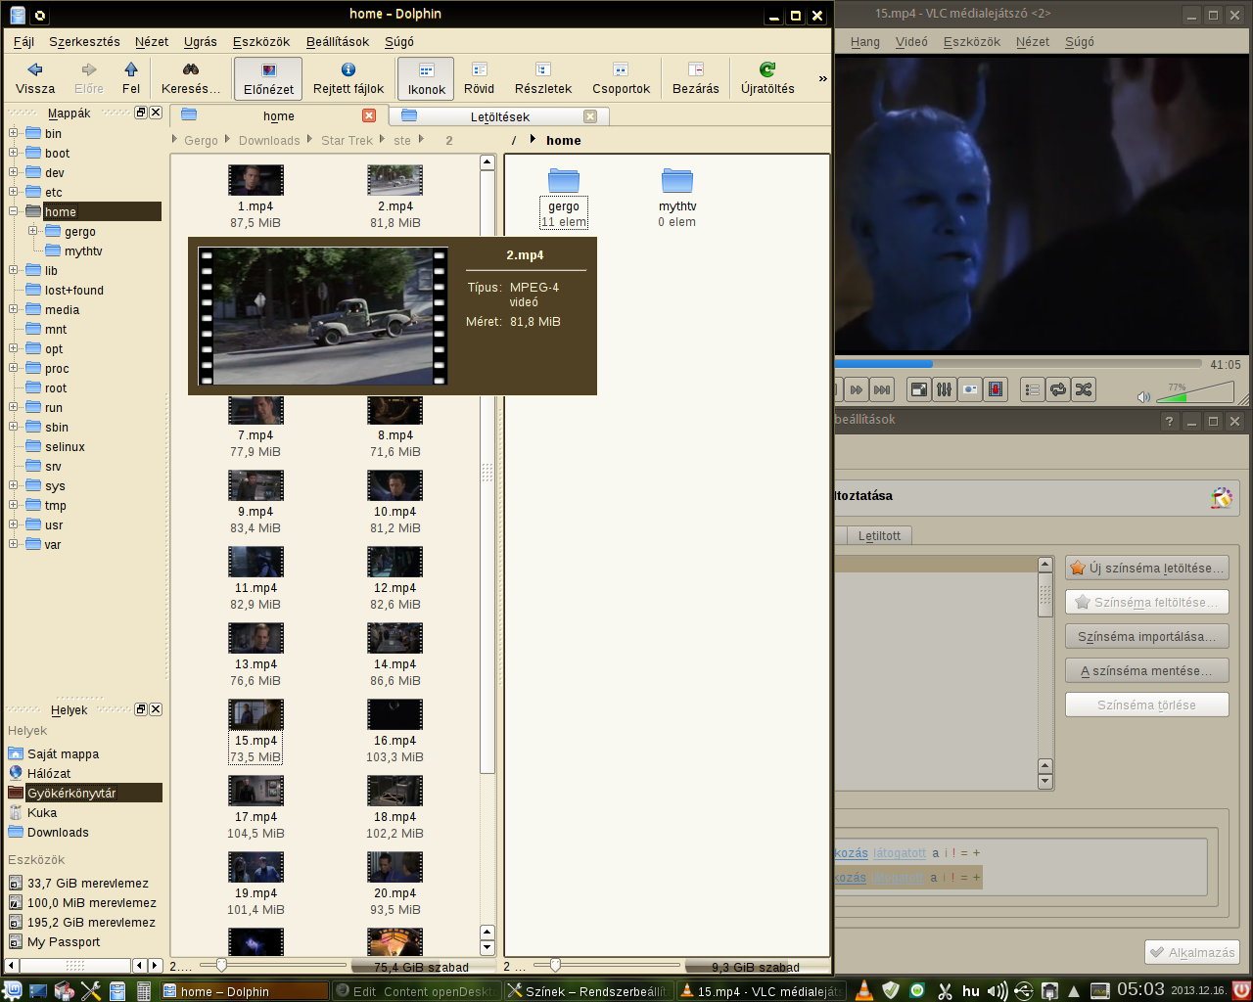This screenshot has width=1253, height=1002.
Task: Expand the bin folder in tree
Action: pyautogui.click(x=14, y=133)
